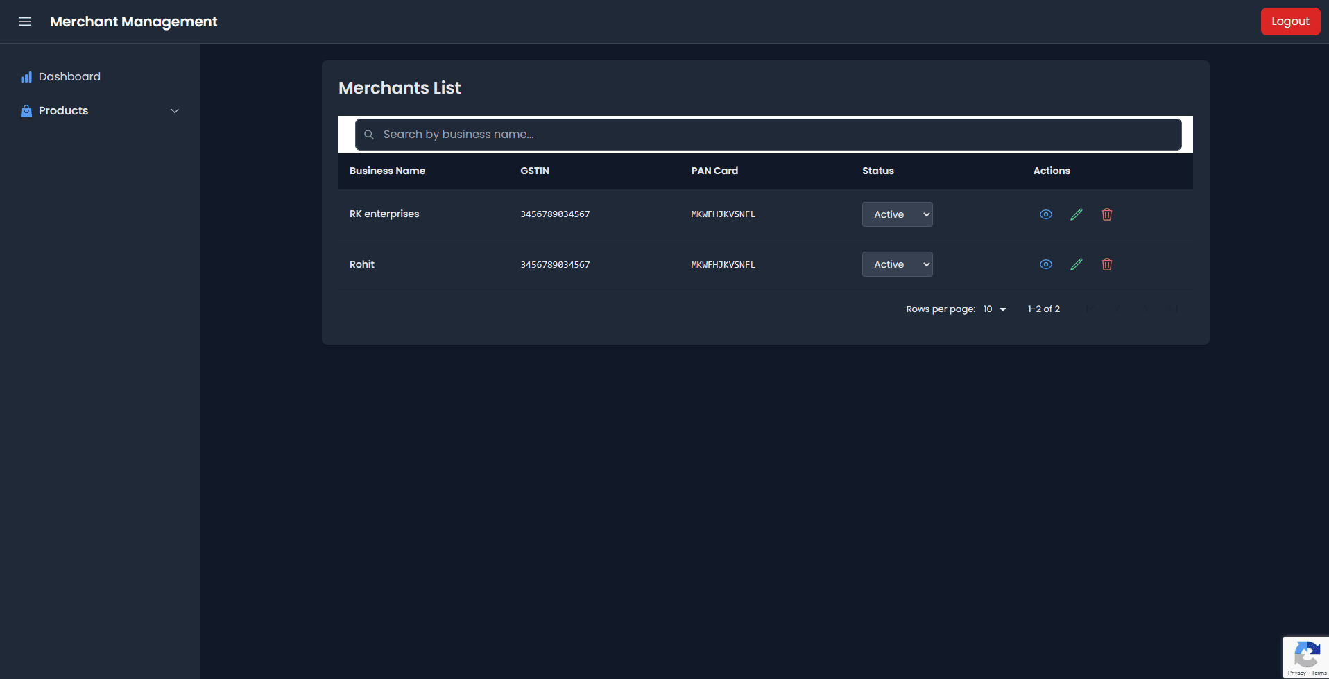Focus the search by business name field

click(768, 135)
